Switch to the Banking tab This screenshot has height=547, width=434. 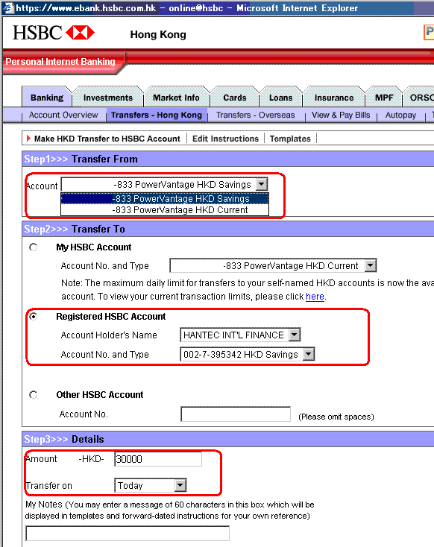47,98
